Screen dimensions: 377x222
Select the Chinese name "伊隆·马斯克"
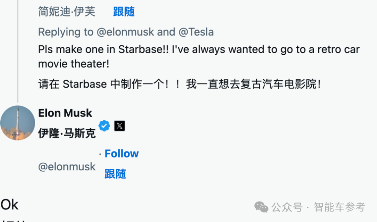click(x=67, y=133)
